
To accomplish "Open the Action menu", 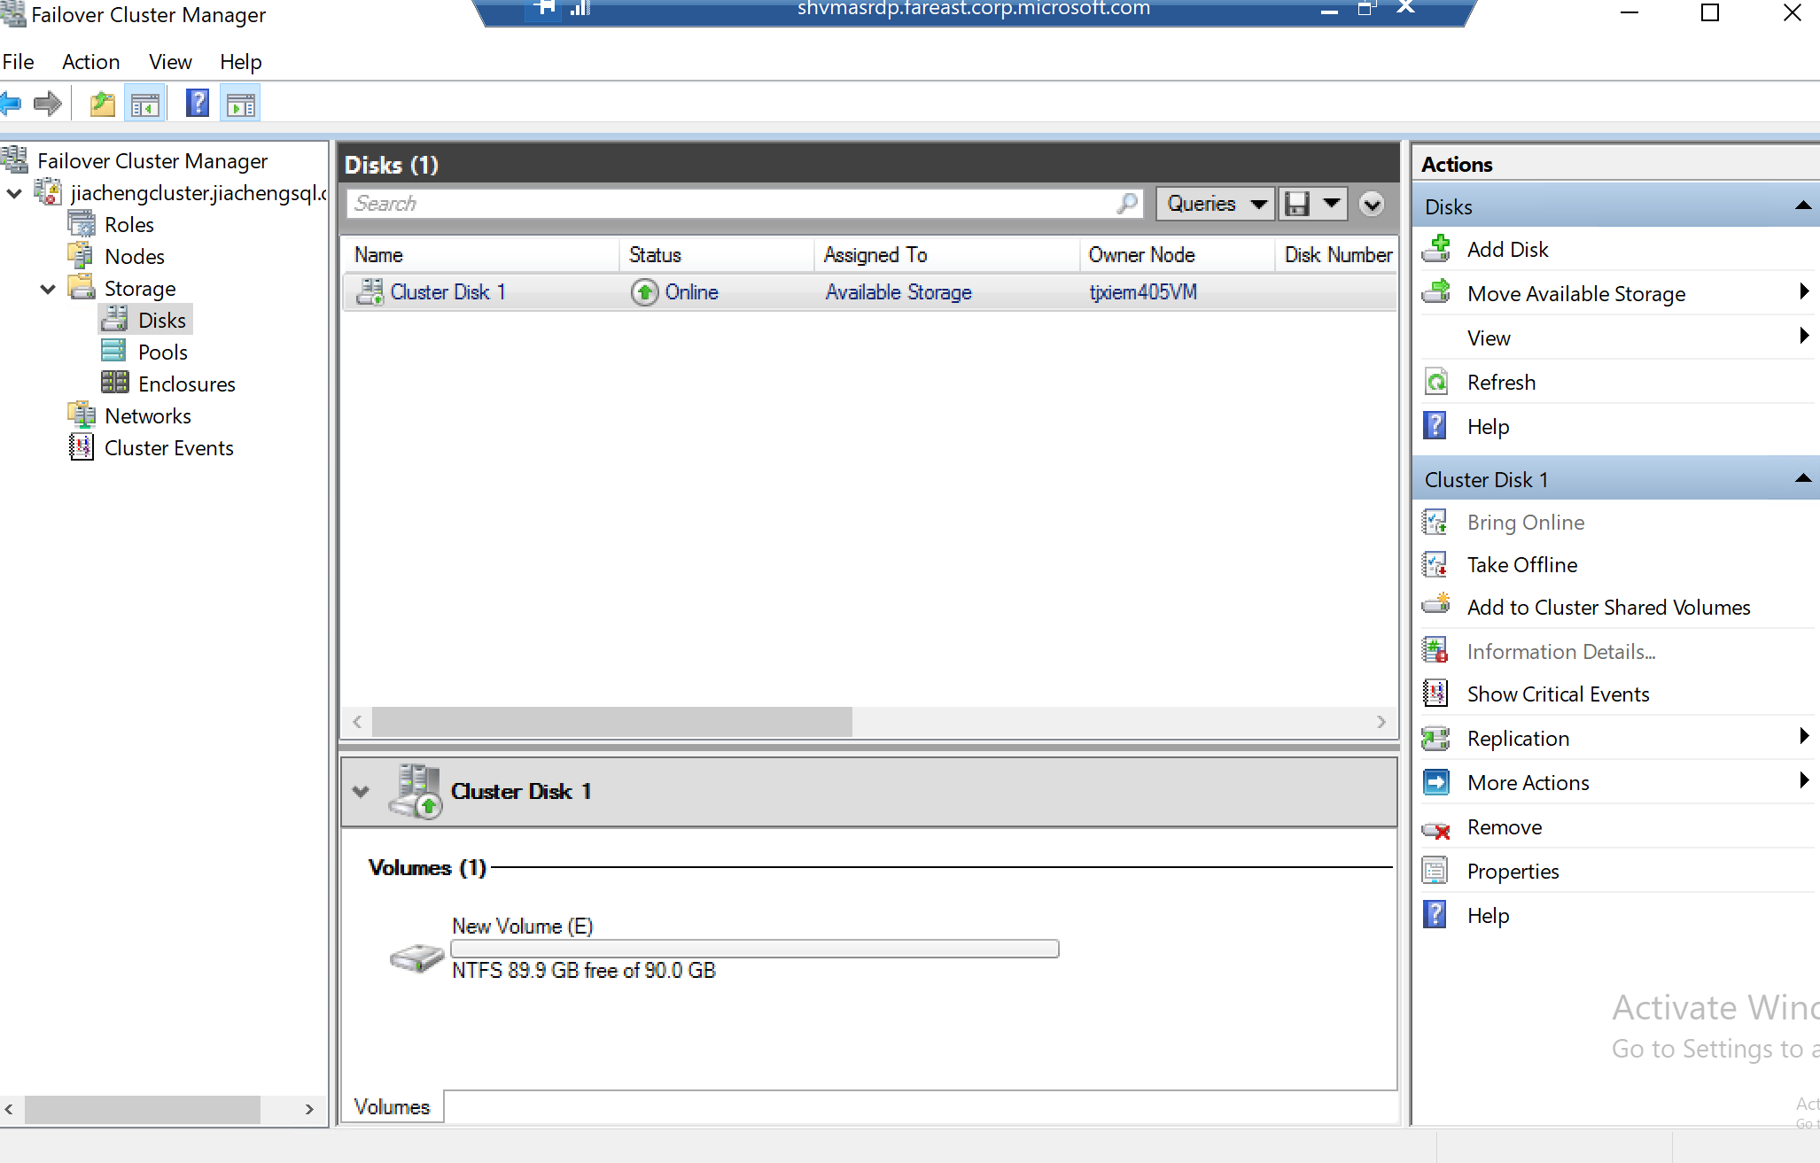I will 90,62.
